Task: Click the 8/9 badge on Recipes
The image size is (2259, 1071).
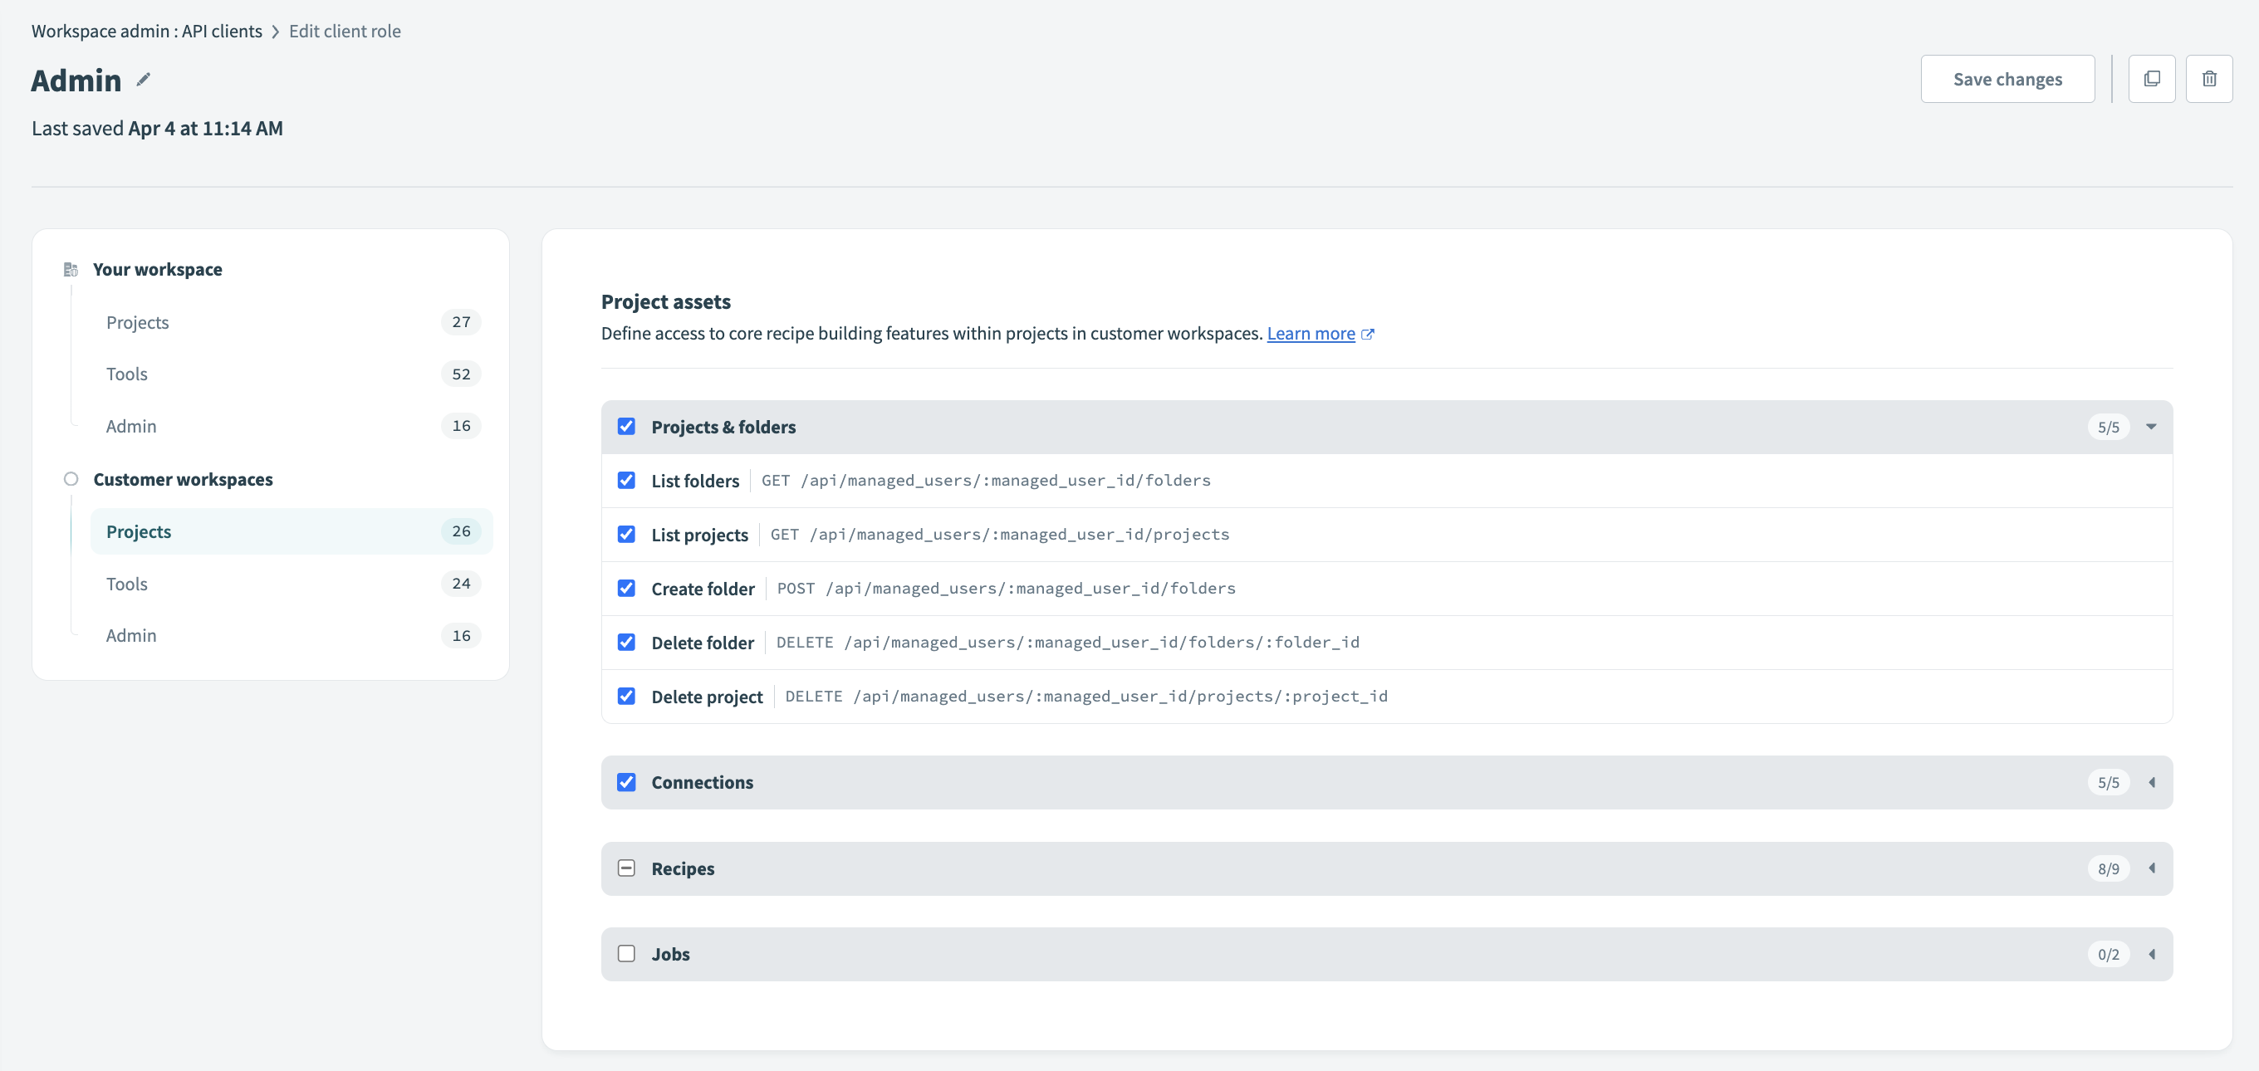Action: point(2108,868)
